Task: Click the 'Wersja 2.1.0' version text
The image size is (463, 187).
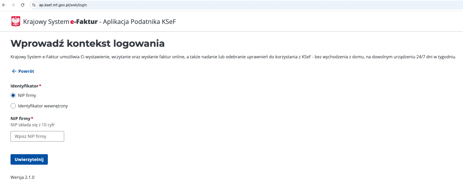Action: pyautogui.click(x=22, y=177)
